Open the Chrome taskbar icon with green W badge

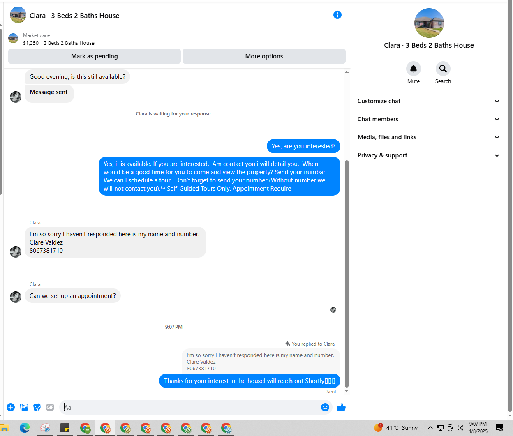point(85,428)
